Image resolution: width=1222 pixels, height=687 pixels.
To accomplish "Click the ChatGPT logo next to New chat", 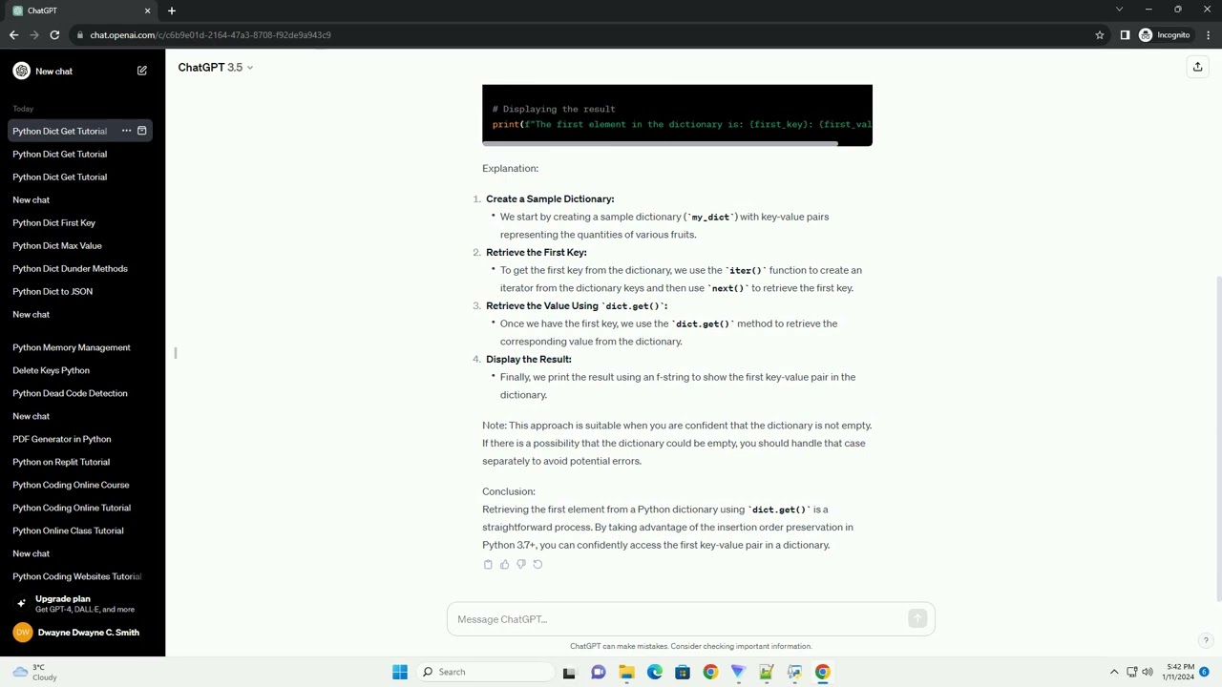I will point(21,71).
